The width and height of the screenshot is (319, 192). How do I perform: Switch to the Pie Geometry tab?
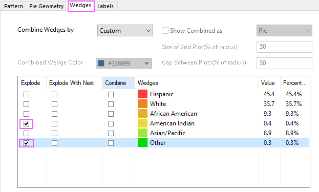[x=47, y=6]
